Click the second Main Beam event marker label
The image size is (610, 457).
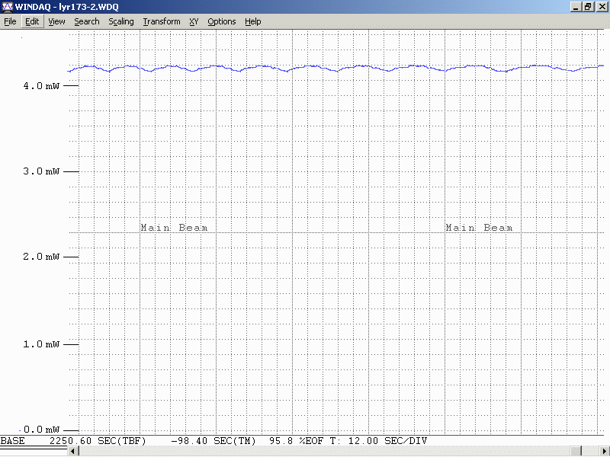(x=479, y=228)
